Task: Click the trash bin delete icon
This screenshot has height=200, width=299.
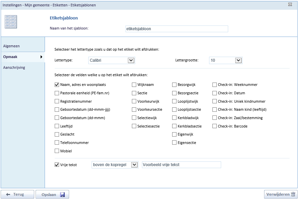Action: point(293,194)
